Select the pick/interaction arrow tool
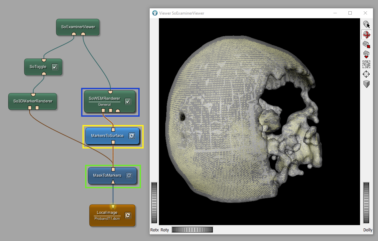Viewport: 378px width, 241px height. [366, 25]
